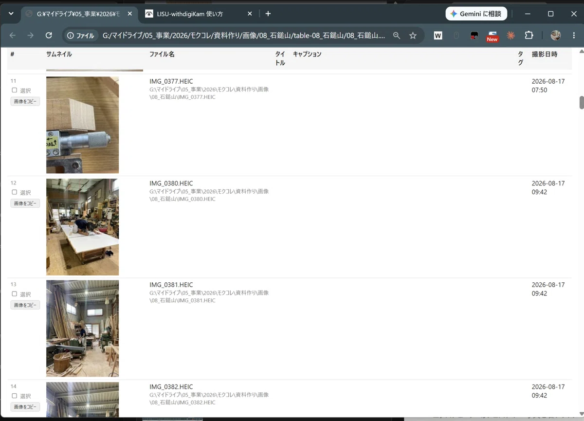Select file name IMG_0382.HEIC
584x421 pixels.
(x=171, y=387)
